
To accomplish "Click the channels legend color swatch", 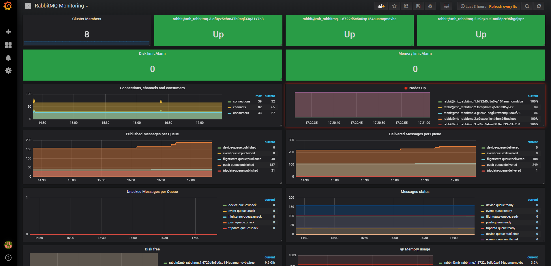I will coord(229,107).
